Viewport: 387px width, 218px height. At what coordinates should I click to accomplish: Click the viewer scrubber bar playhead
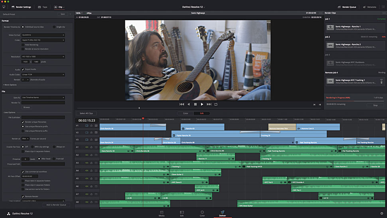click(139, 108)
